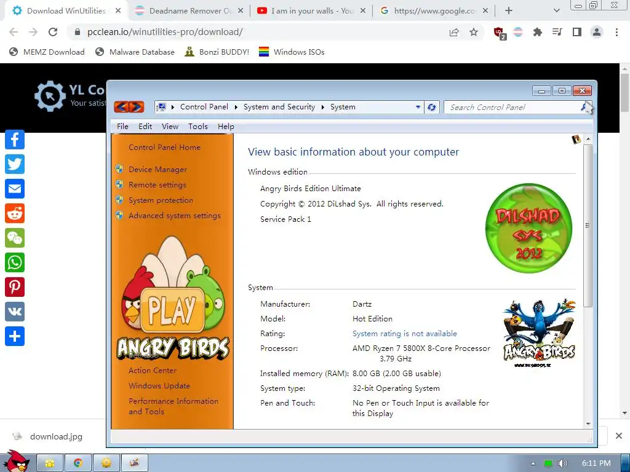Share page on VK

[15, 312]
